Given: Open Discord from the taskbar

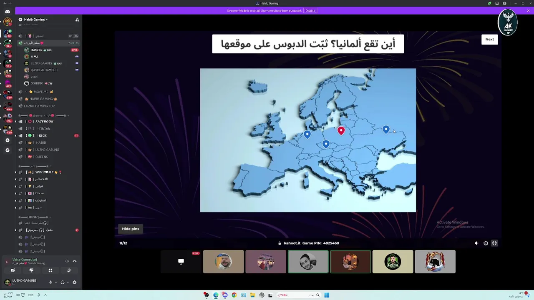Looking at the screenshot, I should [225, 295].
